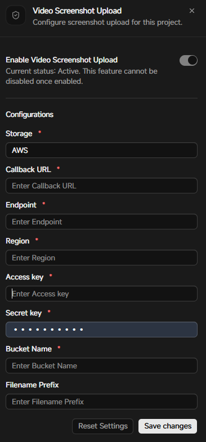The height and width of the screenshot is (442, 206).
Task: Click the shield icon in the header
Action: click(16, 15)
